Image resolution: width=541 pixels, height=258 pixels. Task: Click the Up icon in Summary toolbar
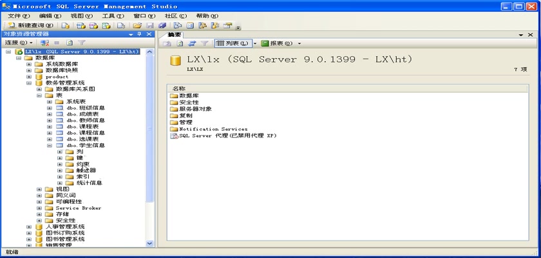167,43
